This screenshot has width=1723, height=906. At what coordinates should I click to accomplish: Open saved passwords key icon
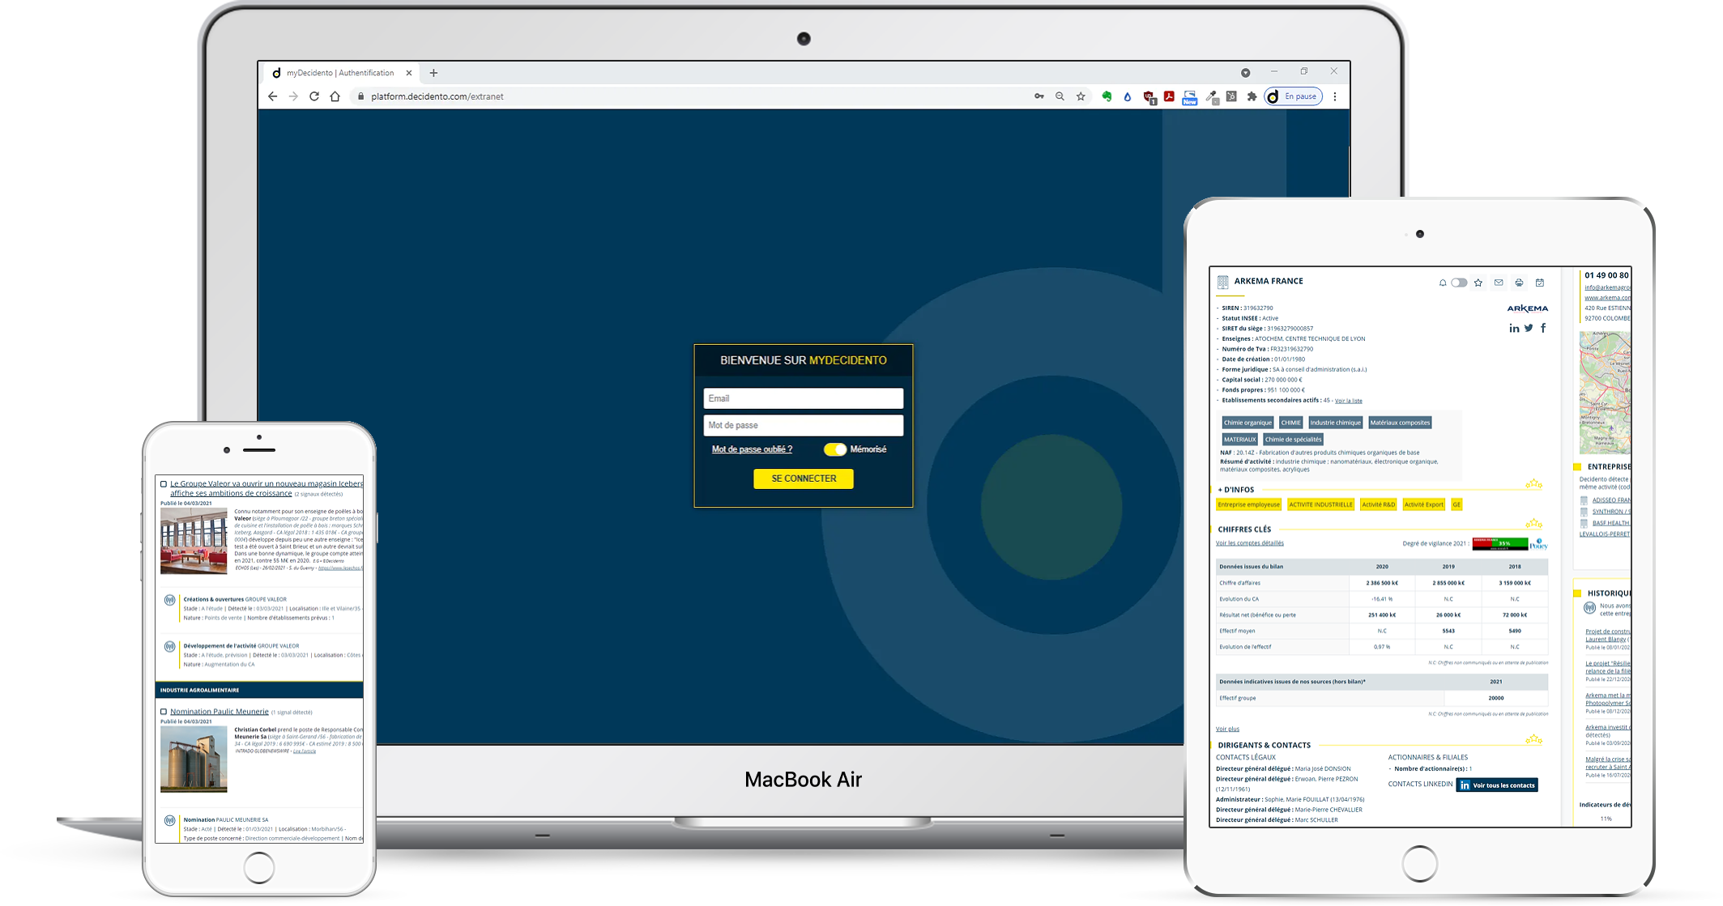[x=1039, y=96]
